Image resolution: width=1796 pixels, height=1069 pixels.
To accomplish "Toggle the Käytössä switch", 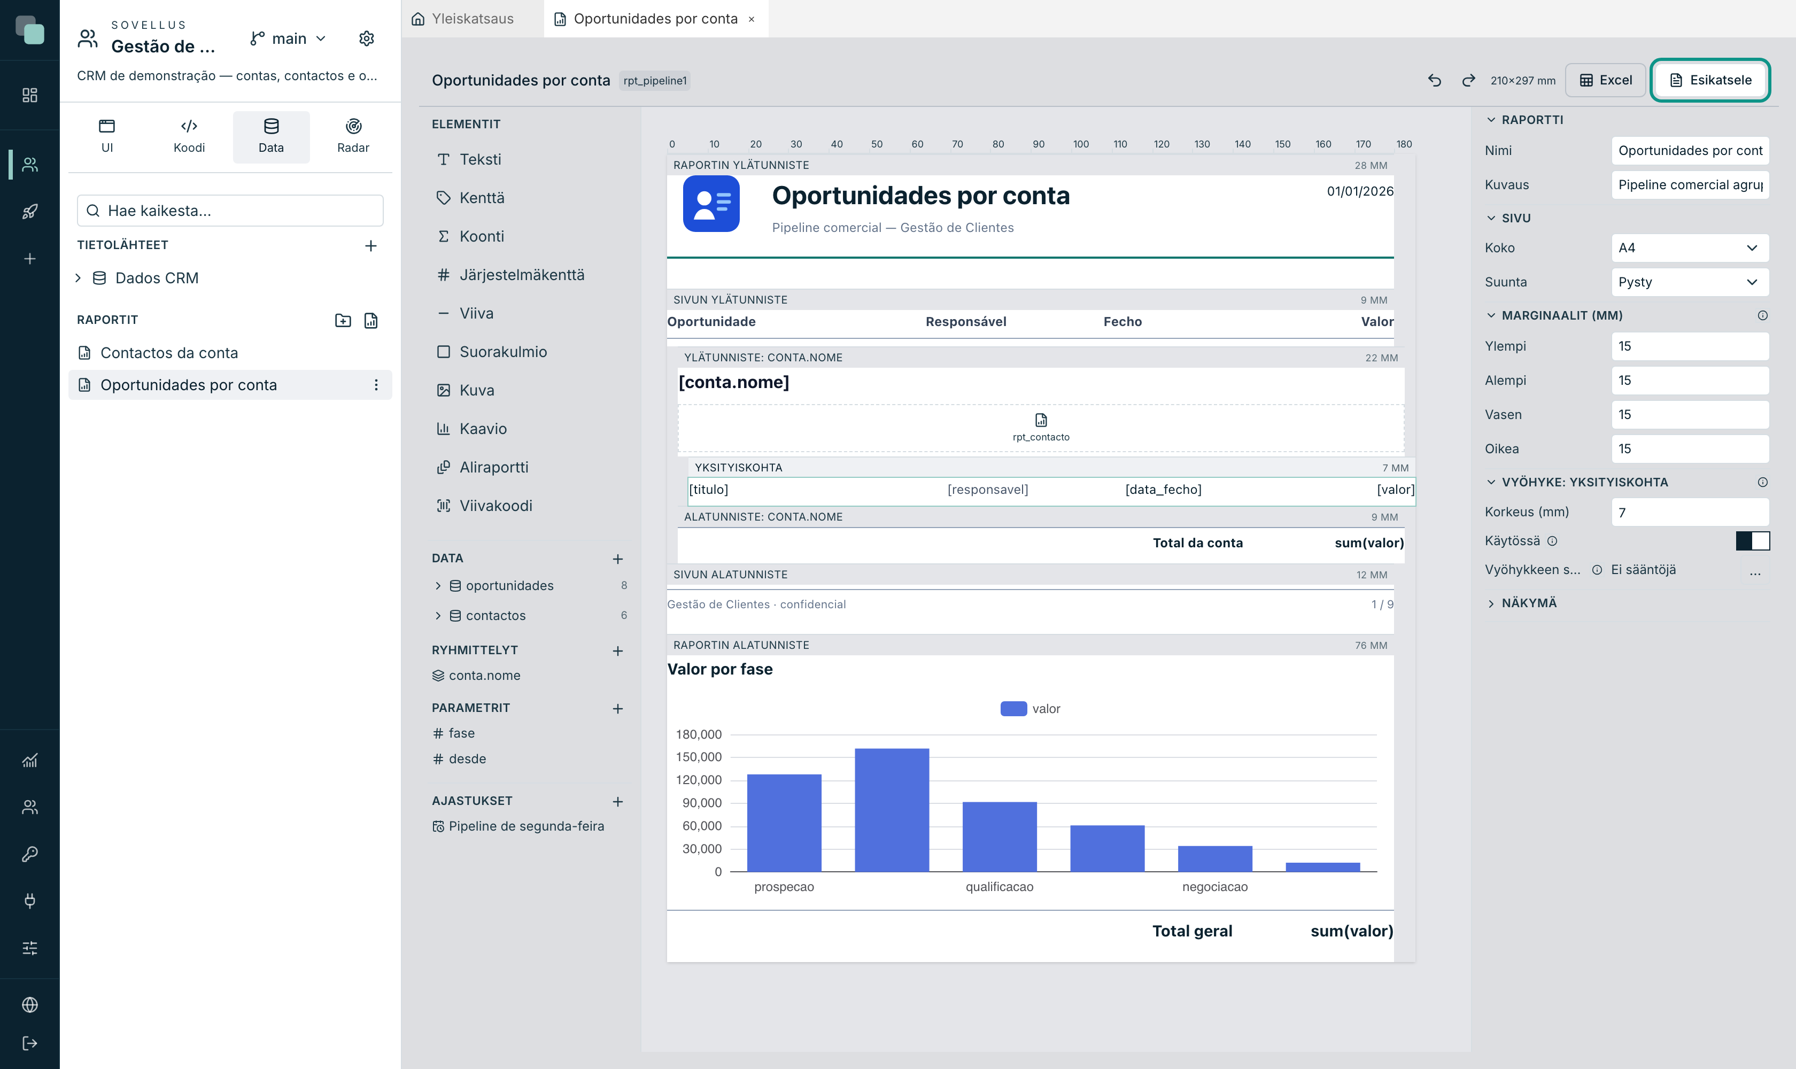I will click(1752, 540).
